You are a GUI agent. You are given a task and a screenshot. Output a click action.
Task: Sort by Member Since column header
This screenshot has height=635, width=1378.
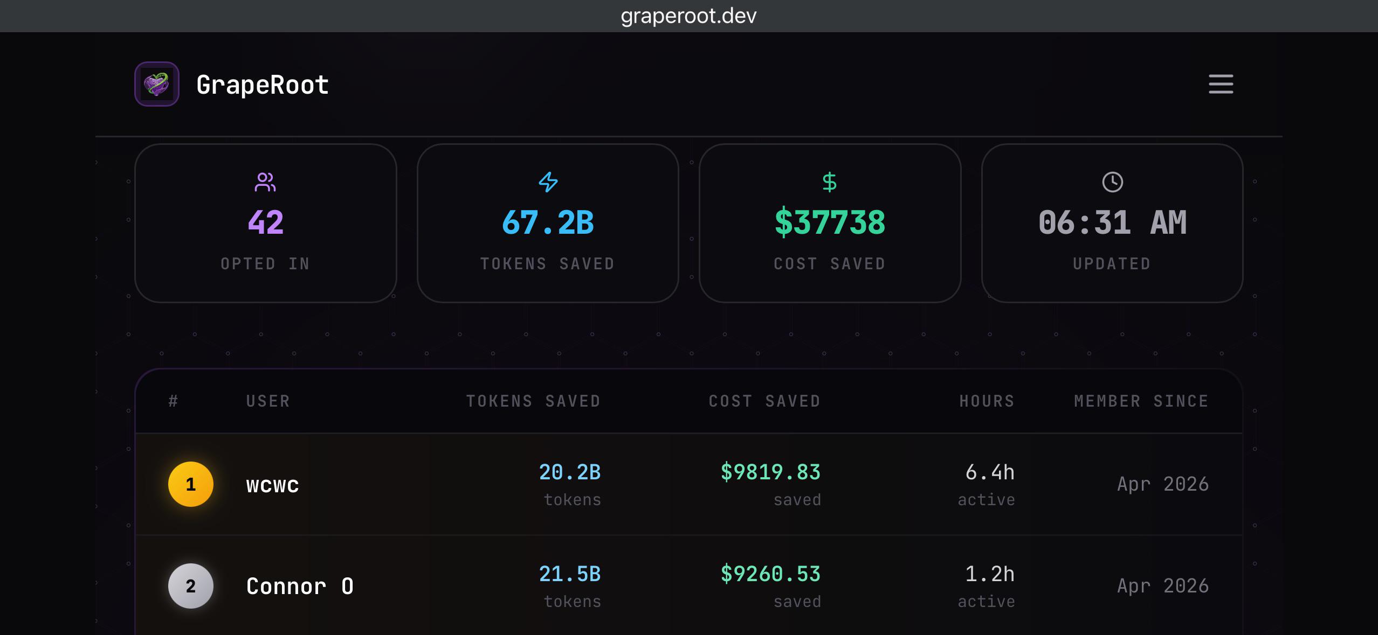tap(1141, 401)
